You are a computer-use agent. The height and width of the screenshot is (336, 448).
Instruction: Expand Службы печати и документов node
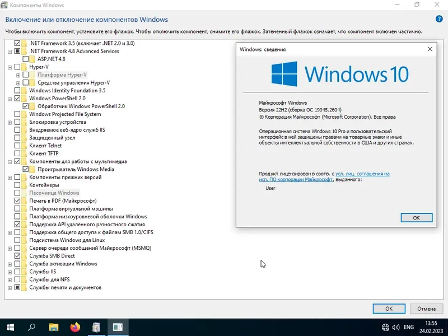[10, 288]
